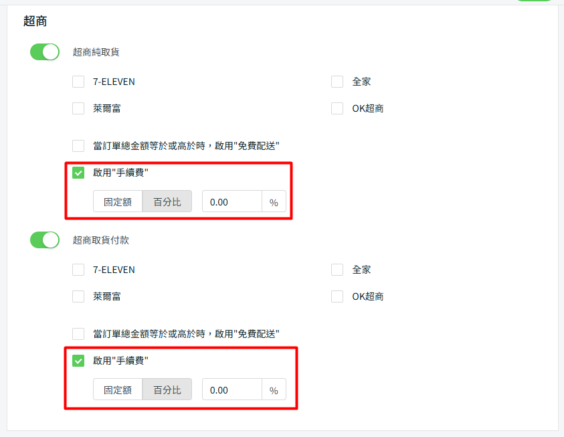This screenshot has width=564, height=437.
Task: Uncheck 啟用"手續費" under 超商純取貨
Action: tap(78, 173)
